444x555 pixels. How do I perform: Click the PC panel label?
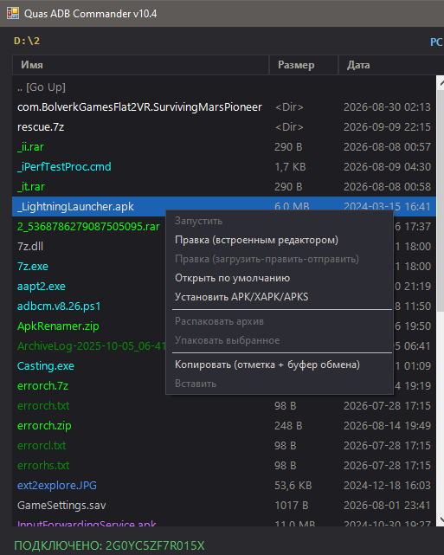tap(436, 42)
